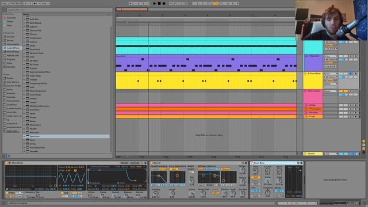Arm the transport Record button
368x207 pixels.
pos(164,3)
